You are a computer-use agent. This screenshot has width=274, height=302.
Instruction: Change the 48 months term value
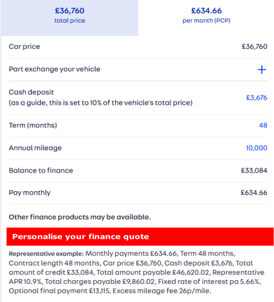pos(263,125)
